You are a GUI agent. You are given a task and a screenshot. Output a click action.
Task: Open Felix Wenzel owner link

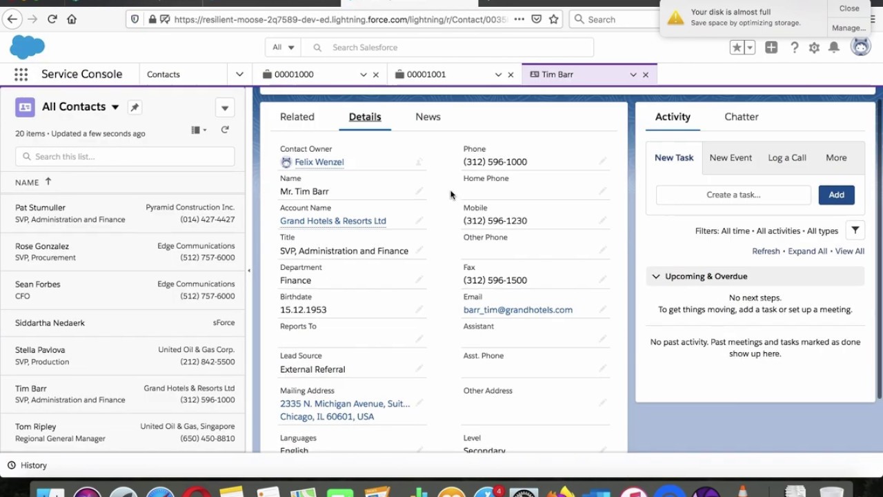click(x=319, y=162)
